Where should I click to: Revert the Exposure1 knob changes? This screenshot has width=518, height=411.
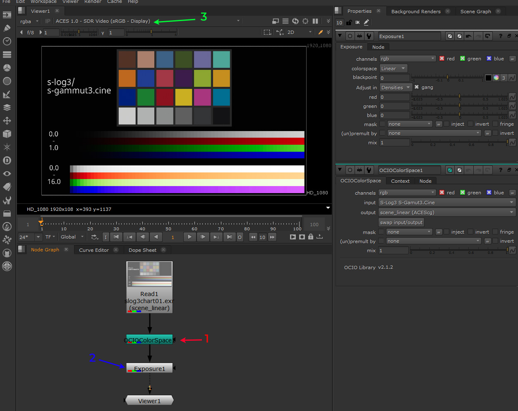[488, 36]
